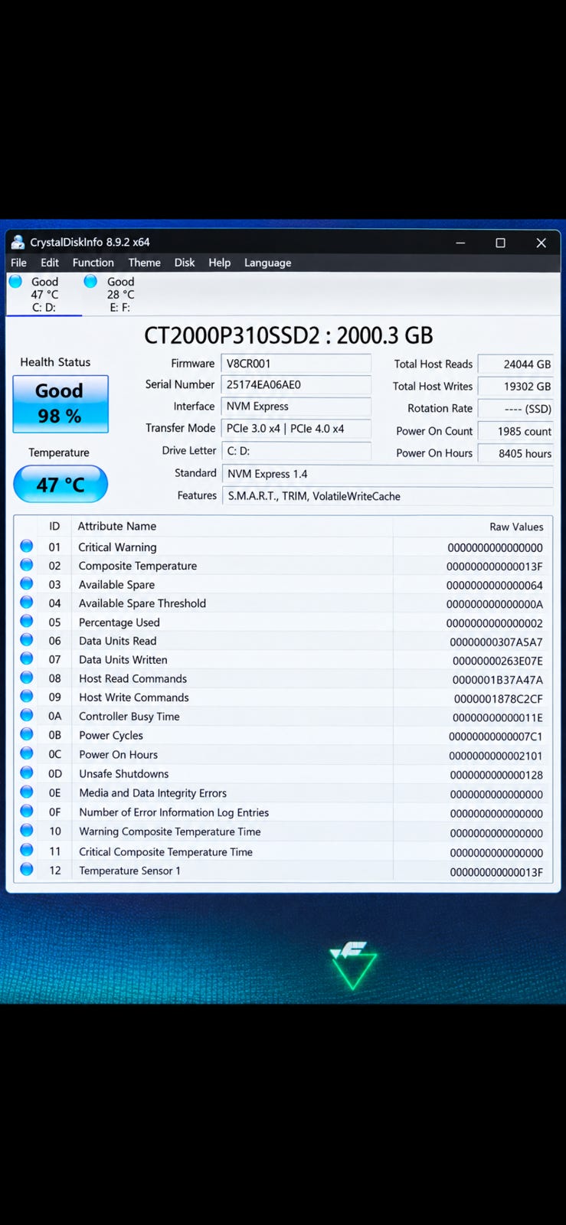This screenshot has height=1225, width=566.
Task: Click the Power On Count value 1985 count
Action: [515, 431]
